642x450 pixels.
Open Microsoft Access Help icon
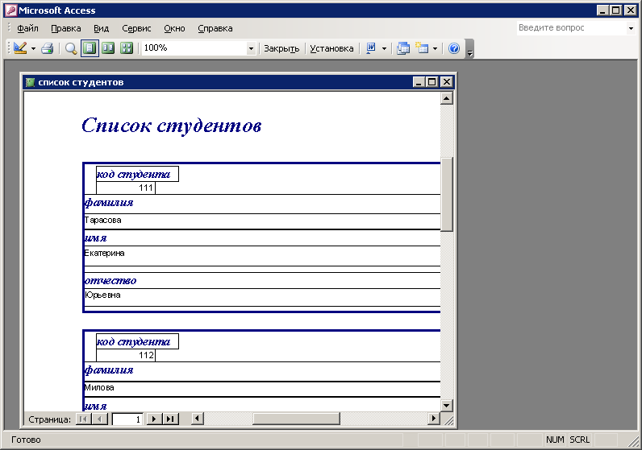point(454,48)
